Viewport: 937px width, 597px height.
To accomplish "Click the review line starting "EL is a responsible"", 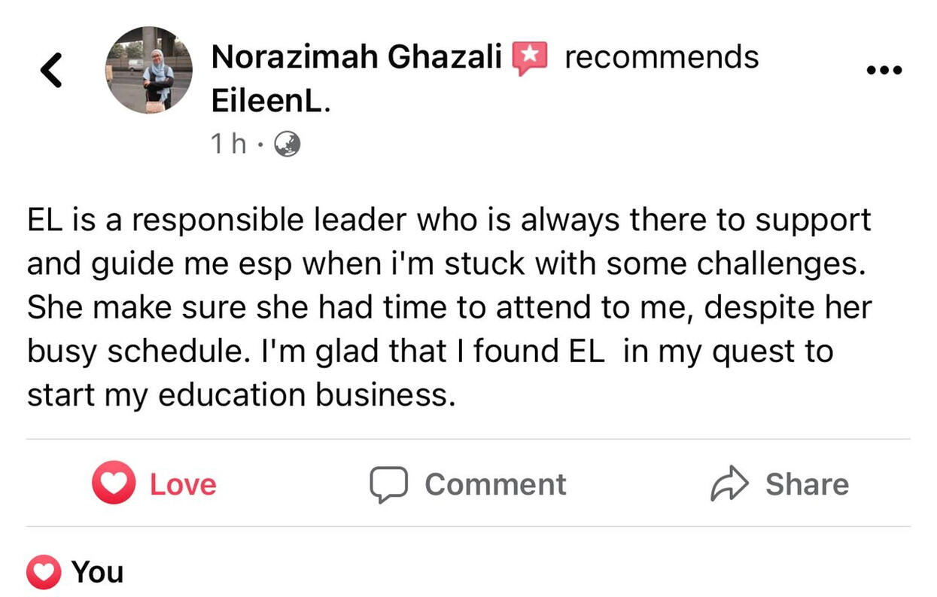I will click(x=449, y=220).
